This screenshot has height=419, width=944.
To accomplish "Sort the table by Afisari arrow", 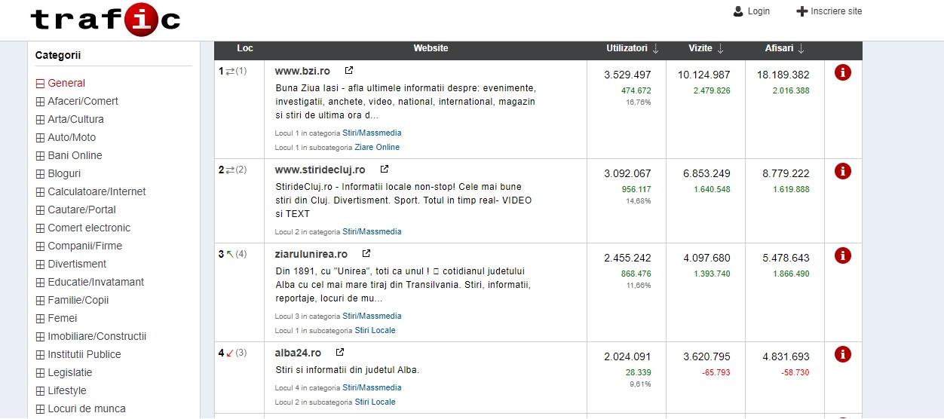I will coord(801,49).
